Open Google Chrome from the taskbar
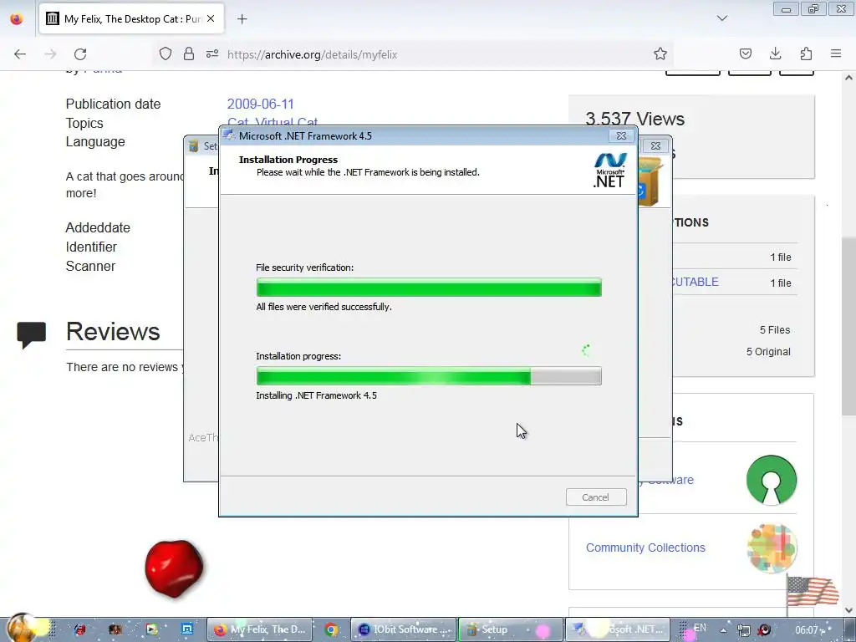 pos(331,629)
